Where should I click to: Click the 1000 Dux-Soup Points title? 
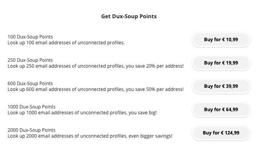(x=31, y=107)
